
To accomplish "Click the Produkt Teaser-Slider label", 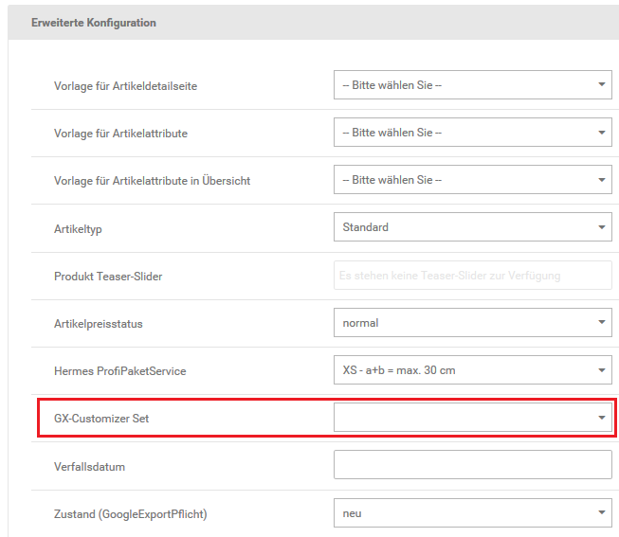I will (x=109, y=277).
